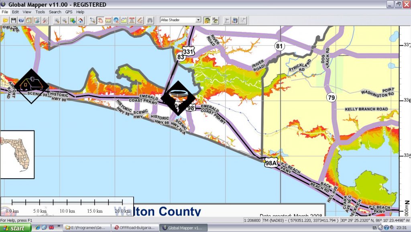Save workspace using the floppy disk icon
Viewport: 411px width, 232px height.
pos(14,20)
